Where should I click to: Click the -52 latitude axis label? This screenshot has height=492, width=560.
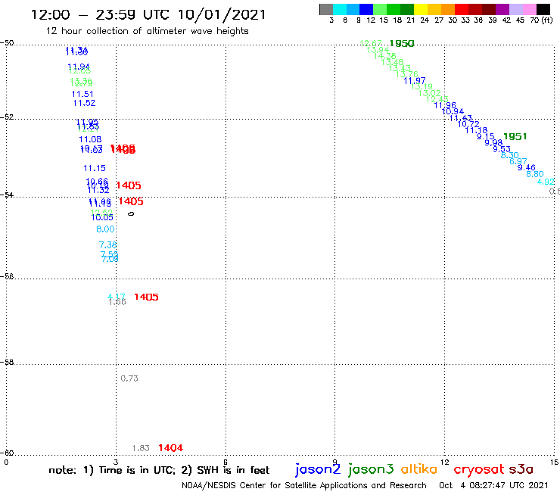tap(7, 117)
